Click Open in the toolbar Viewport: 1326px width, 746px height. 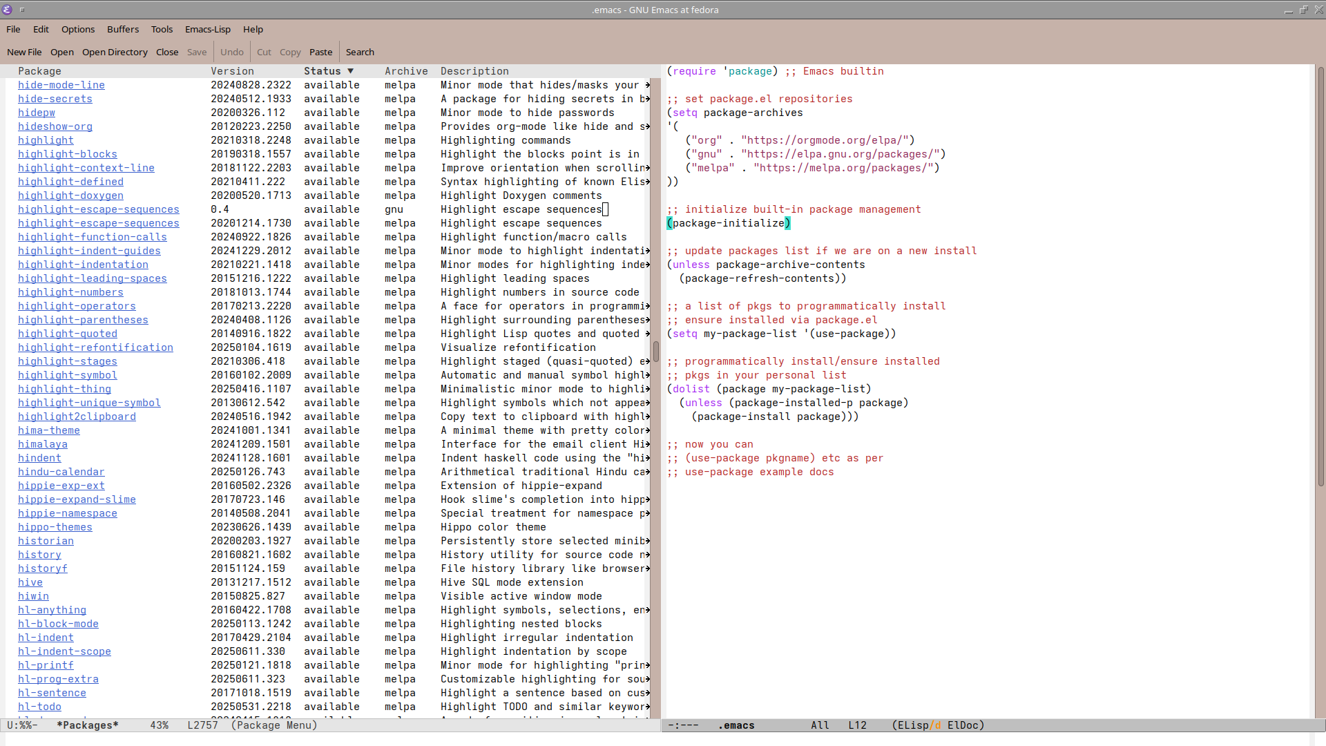click(x=62, y=52)
